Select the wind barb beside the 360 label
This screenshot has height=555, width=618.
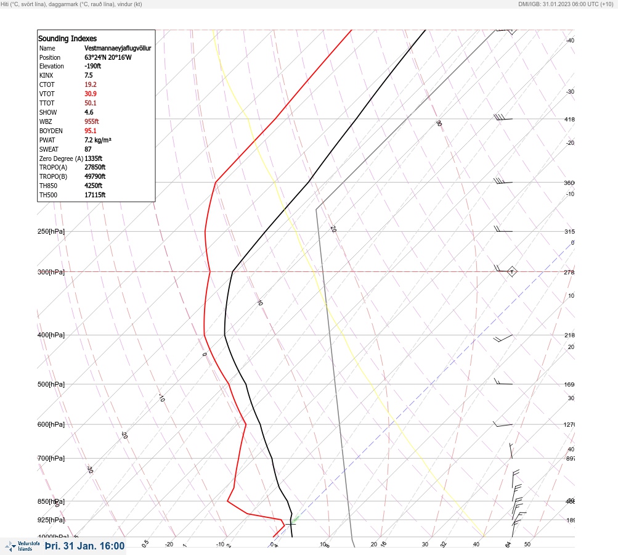pos(503,181)
